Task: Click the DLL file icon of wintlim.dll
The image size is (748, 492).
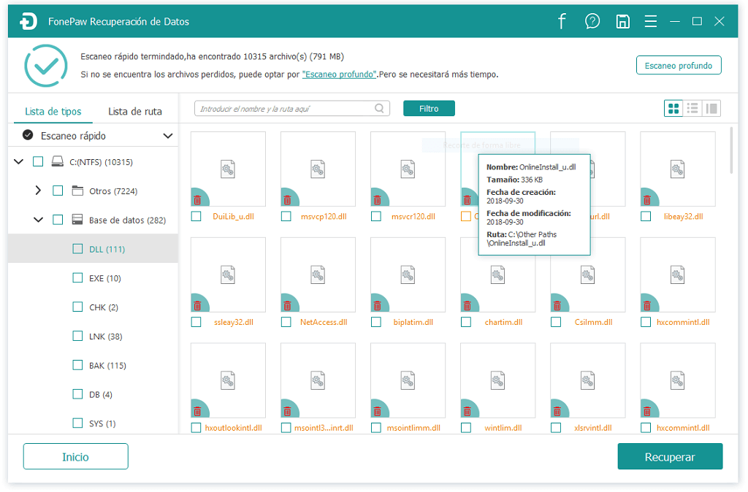Action: click(x=497, y=381)
